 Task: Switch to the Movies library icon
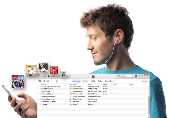[x=44, y=81]
